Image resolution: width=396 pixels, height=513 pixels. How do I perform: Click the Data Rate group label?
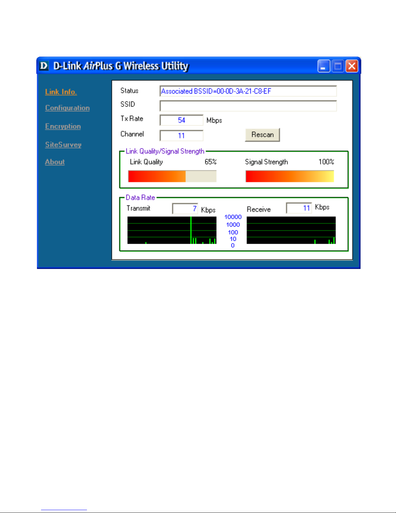140,197
